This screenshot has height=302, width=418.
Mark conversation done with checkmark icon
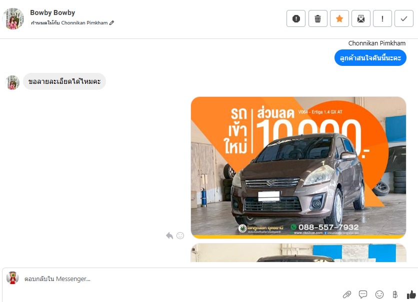[404, 18]
